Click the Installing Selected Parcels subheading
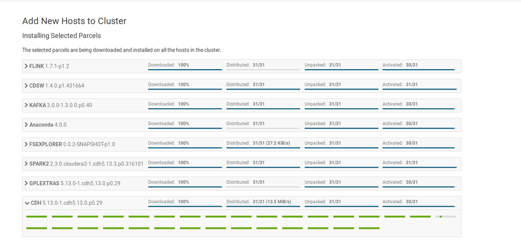The height and width of the screenshot is (251, 521). pos(62,35)
